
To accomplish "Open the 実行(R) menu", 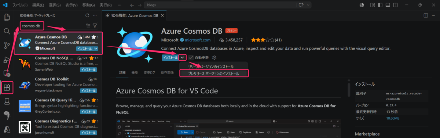I will pos(105,5).
